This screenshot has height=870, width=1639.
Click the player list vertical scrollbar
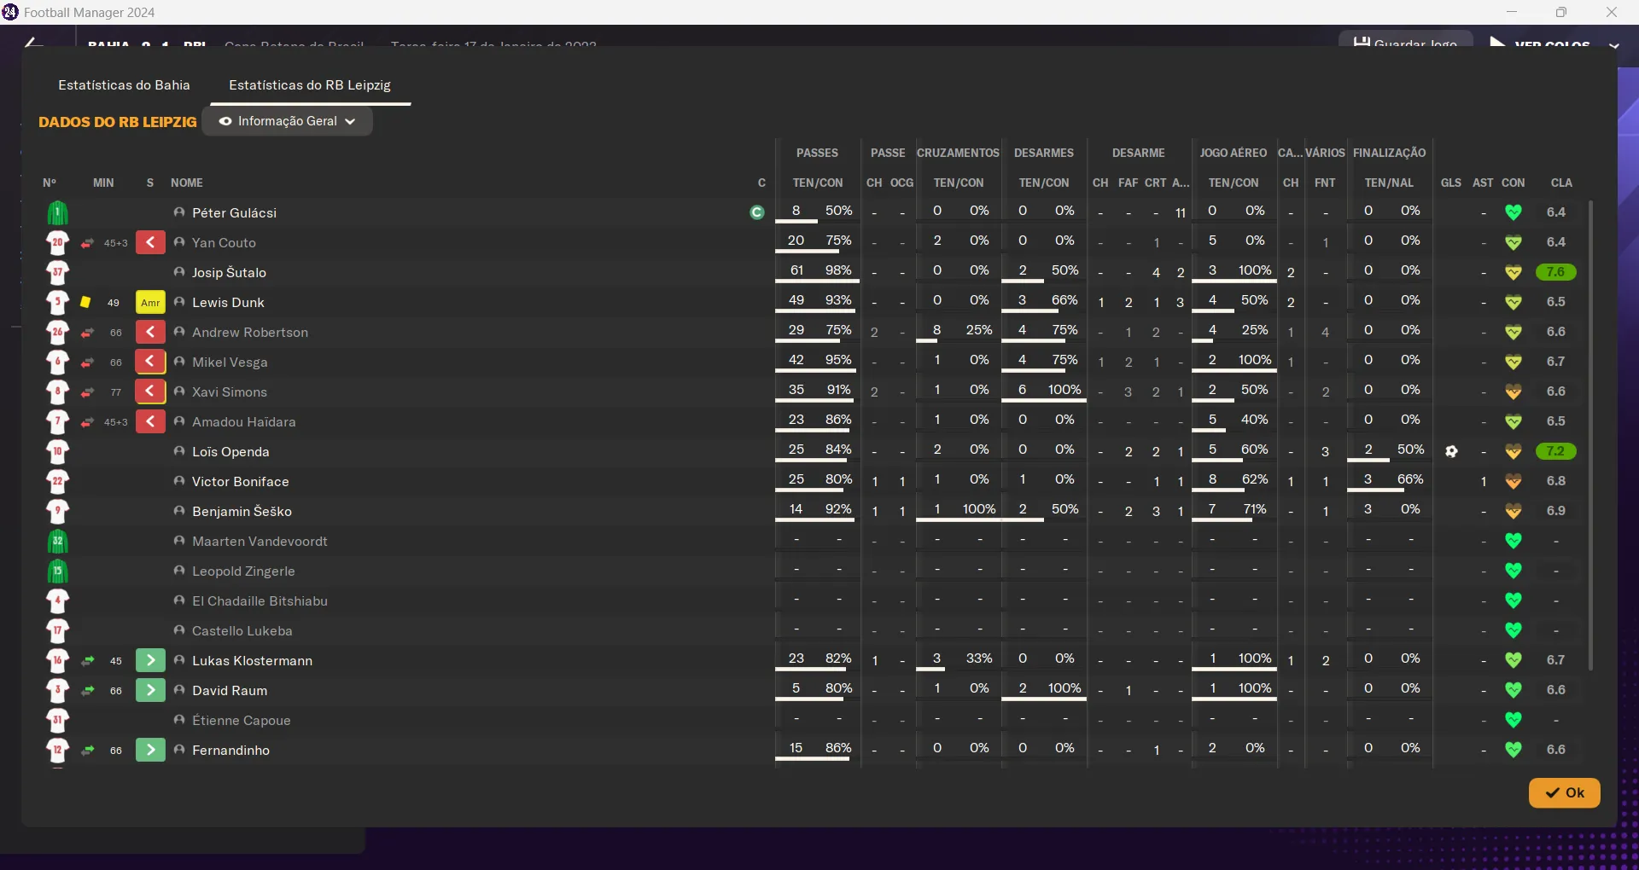[x=1590, y=435]
